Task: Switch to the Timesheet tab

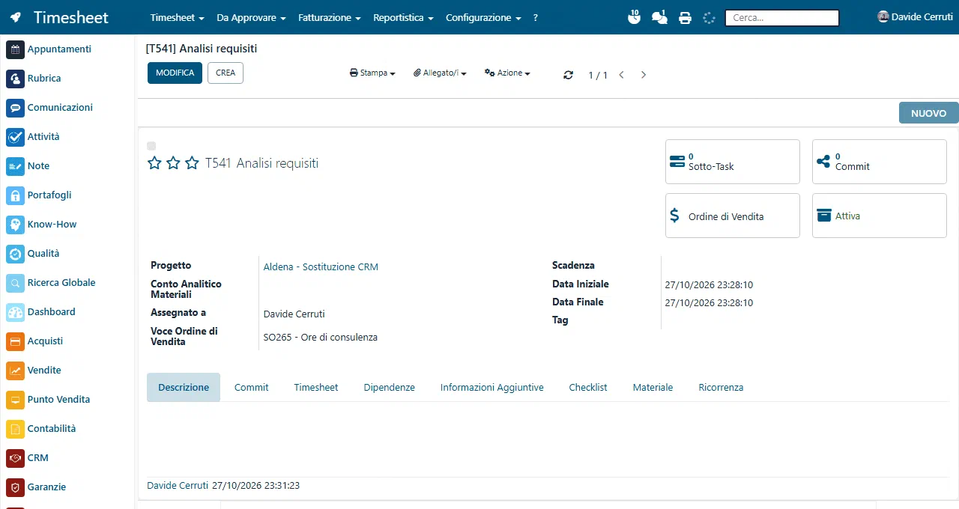Action: pos(316,388)
